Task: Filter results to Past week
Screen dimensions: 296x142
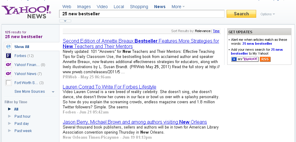Action: [x=23, y=131]
